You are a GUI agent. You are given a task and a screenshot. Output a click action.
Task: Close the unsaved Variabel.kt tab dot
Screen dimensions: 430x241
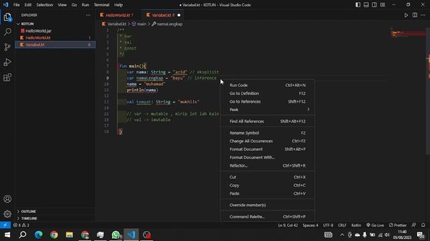click(179, 15)
